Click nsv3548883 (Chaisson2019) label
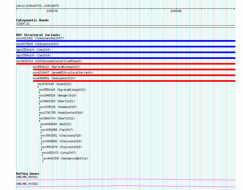Screen dimensions: 243x190 62,141
